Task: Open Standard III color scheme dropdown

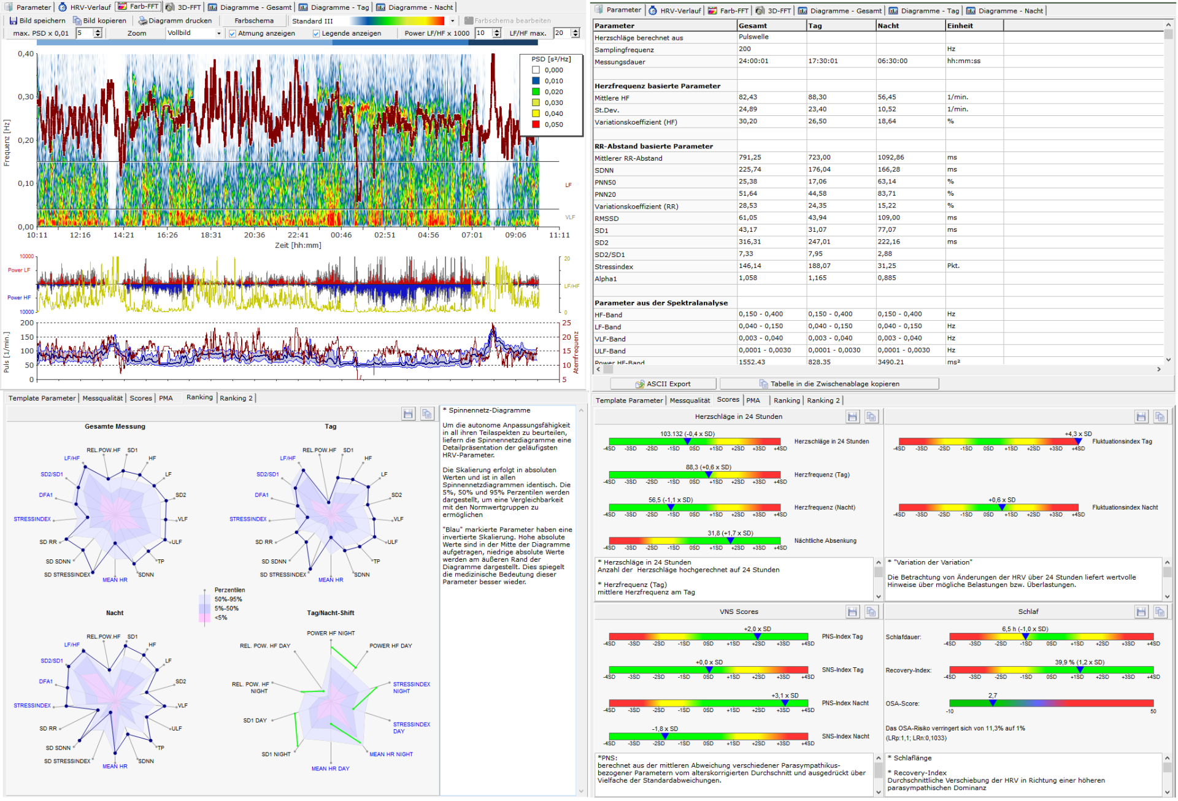Action: click(x=452, y=21)
